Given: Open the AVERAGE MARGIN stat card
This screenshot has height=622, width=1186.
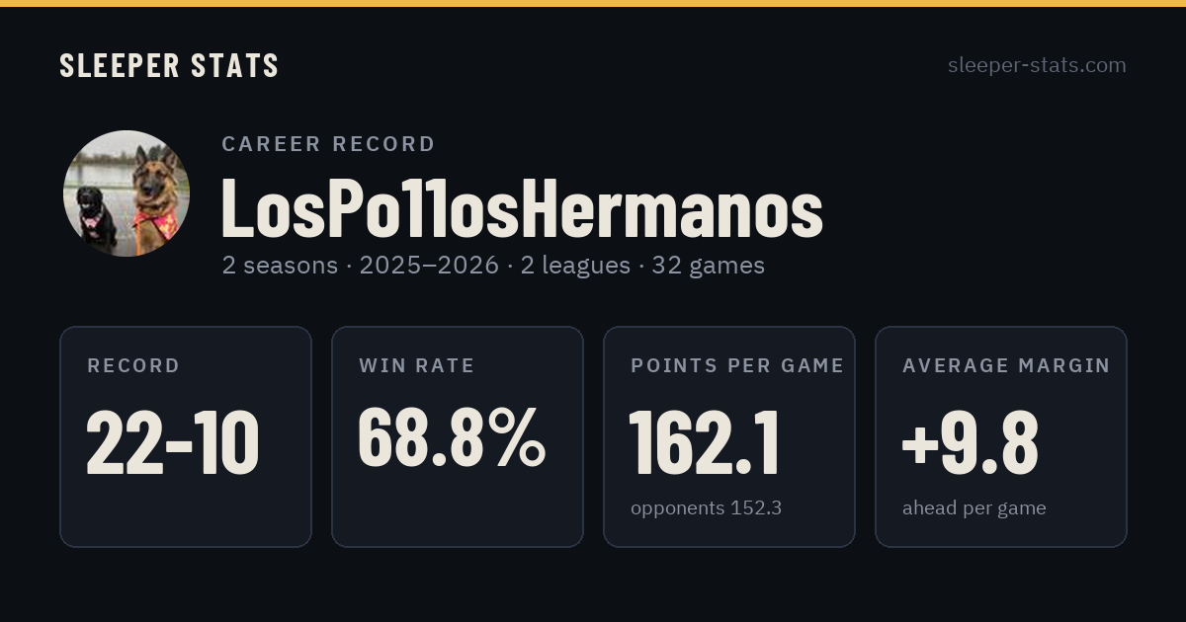Looking at the screenshot, I should click(1001, 436).
